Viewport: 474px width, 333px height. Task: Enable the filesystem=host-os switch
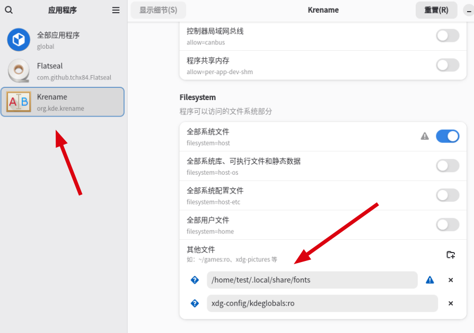coord(447,166)
